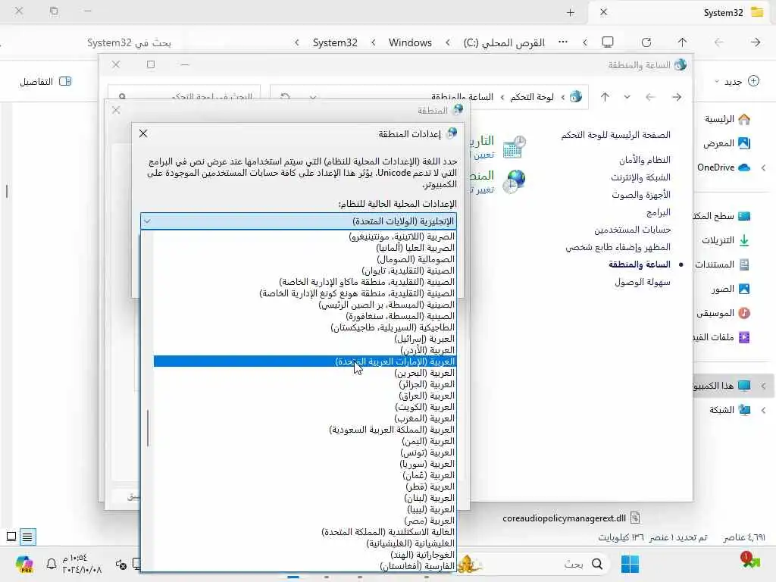Image resolution: width=776 pixels, height=582 pixels.
Task: Open الرئيسية in Explorer sidebar
Action: click(727, 119)
